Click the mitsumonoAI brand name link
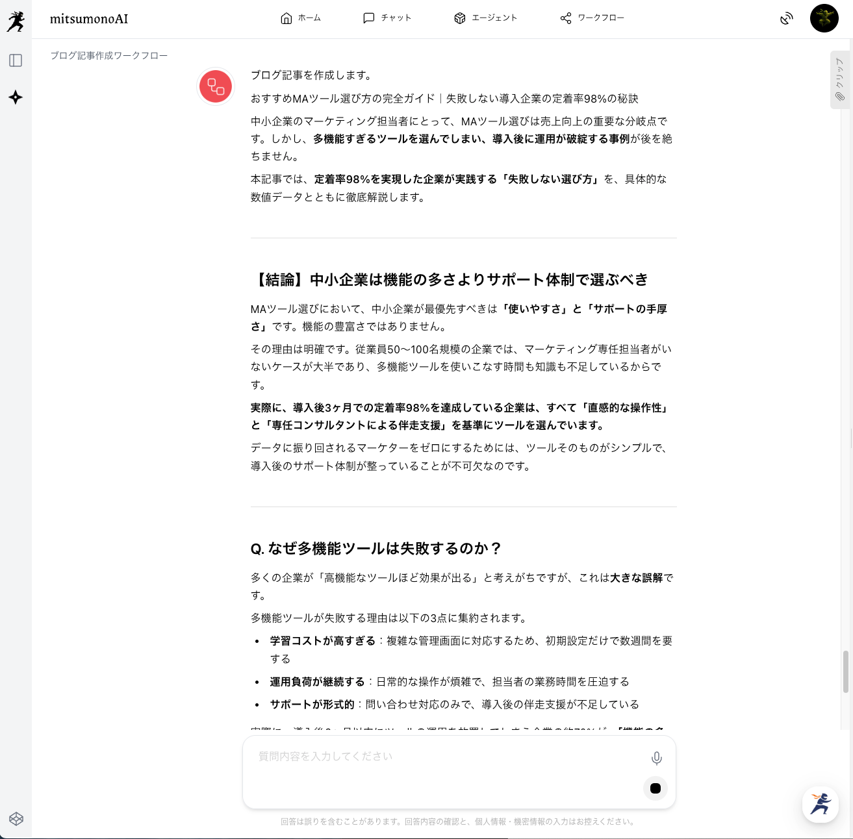The image size is (853, 839). click(x=89, y=19)
